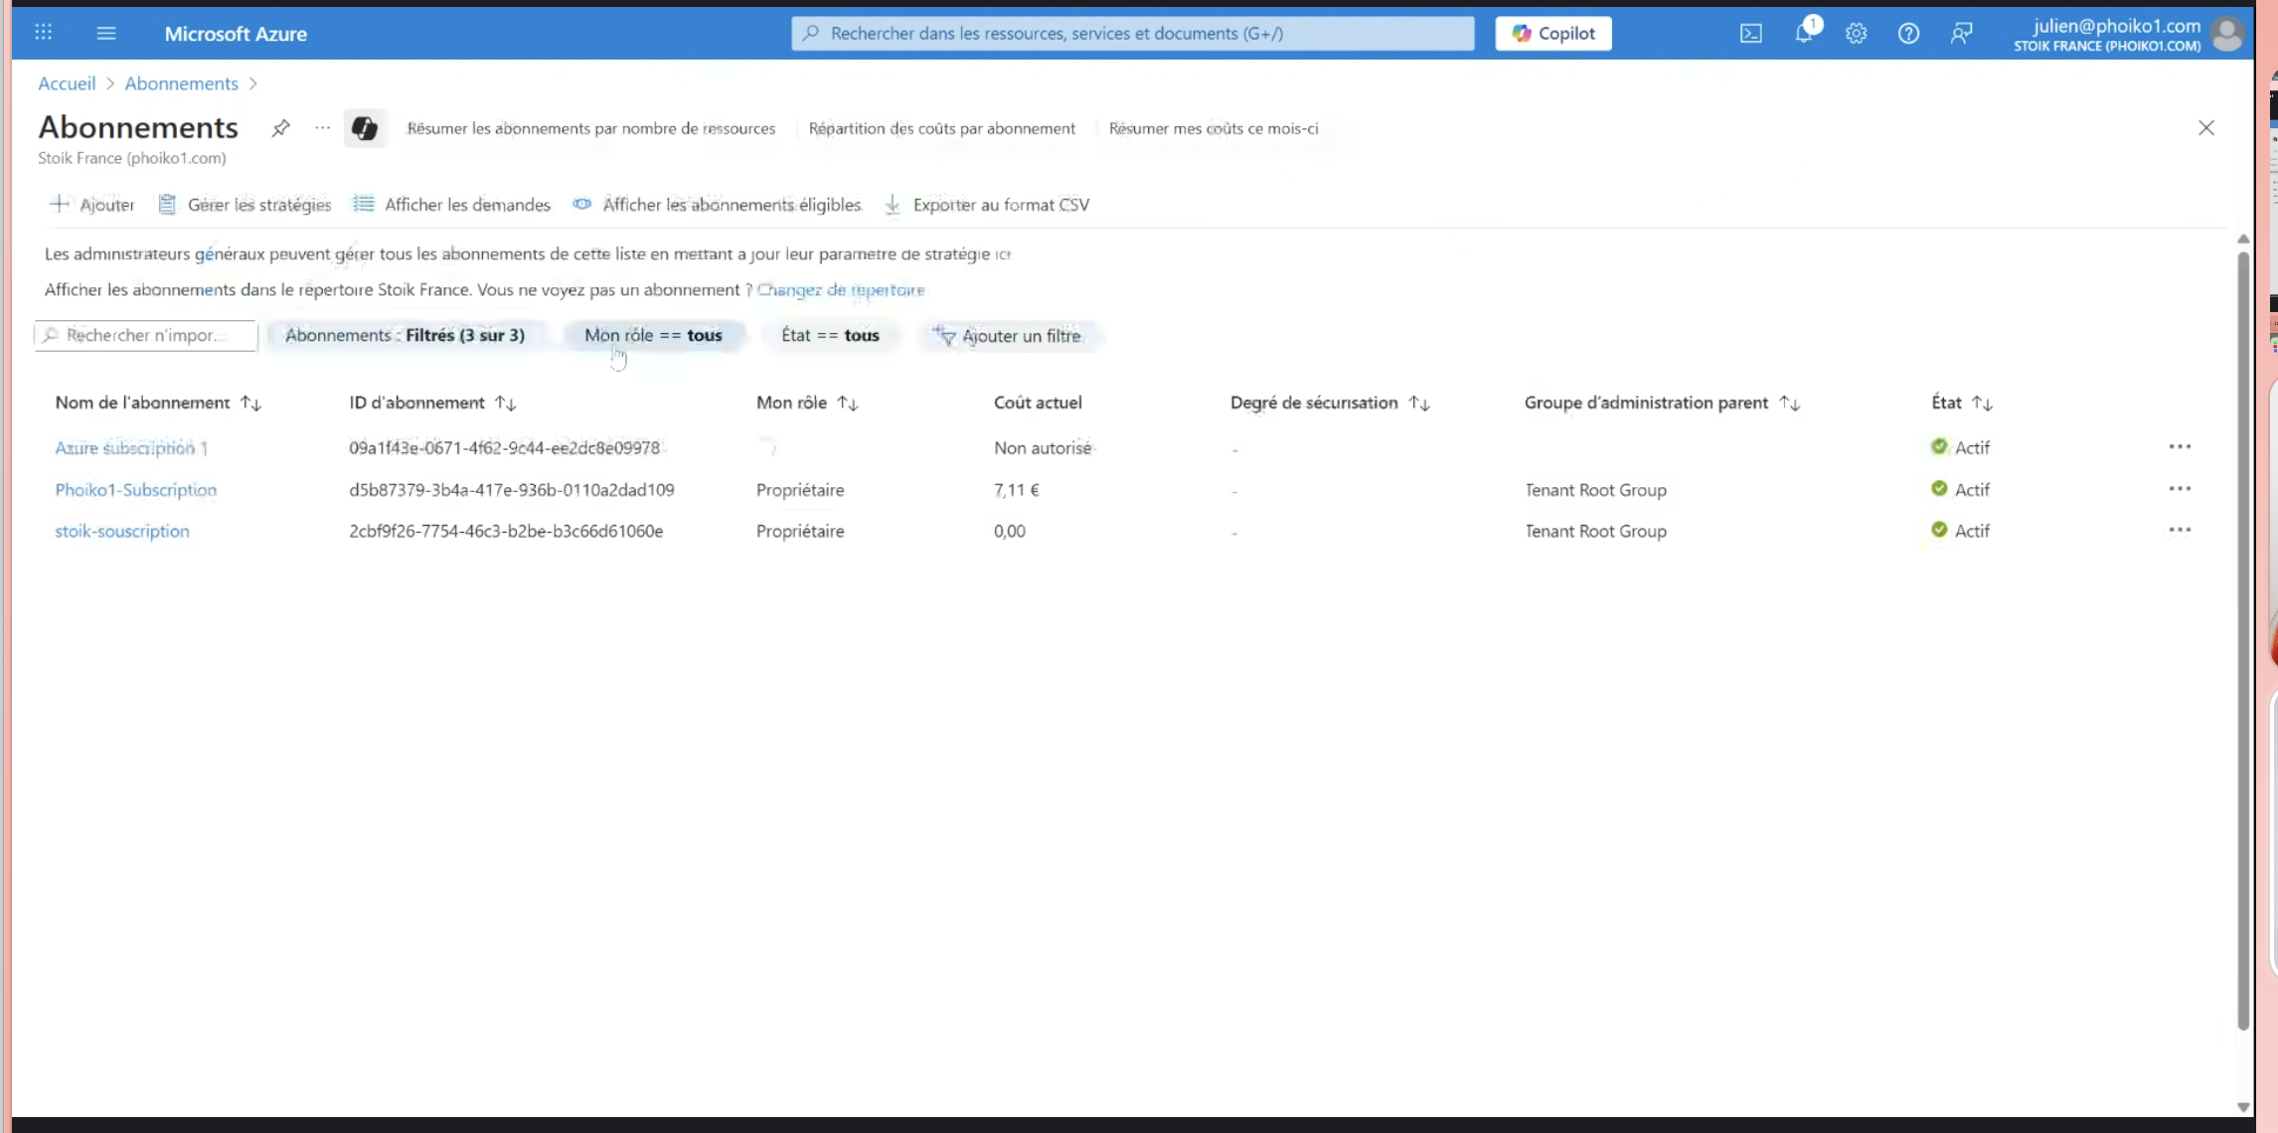Viewport: 2278px width, 1133px height.
Task: Open the help question mark icon
Action: coord(1908,33)
